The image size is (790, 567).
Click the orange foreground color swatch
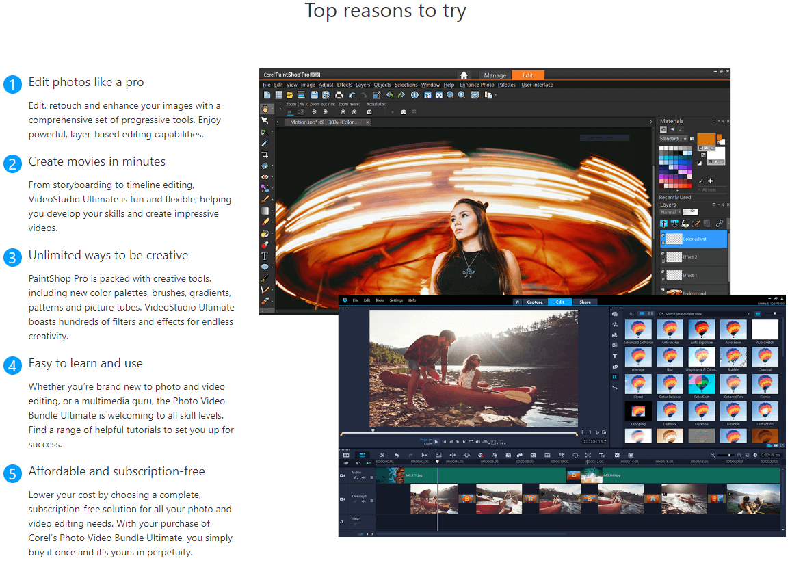[706, 140]
